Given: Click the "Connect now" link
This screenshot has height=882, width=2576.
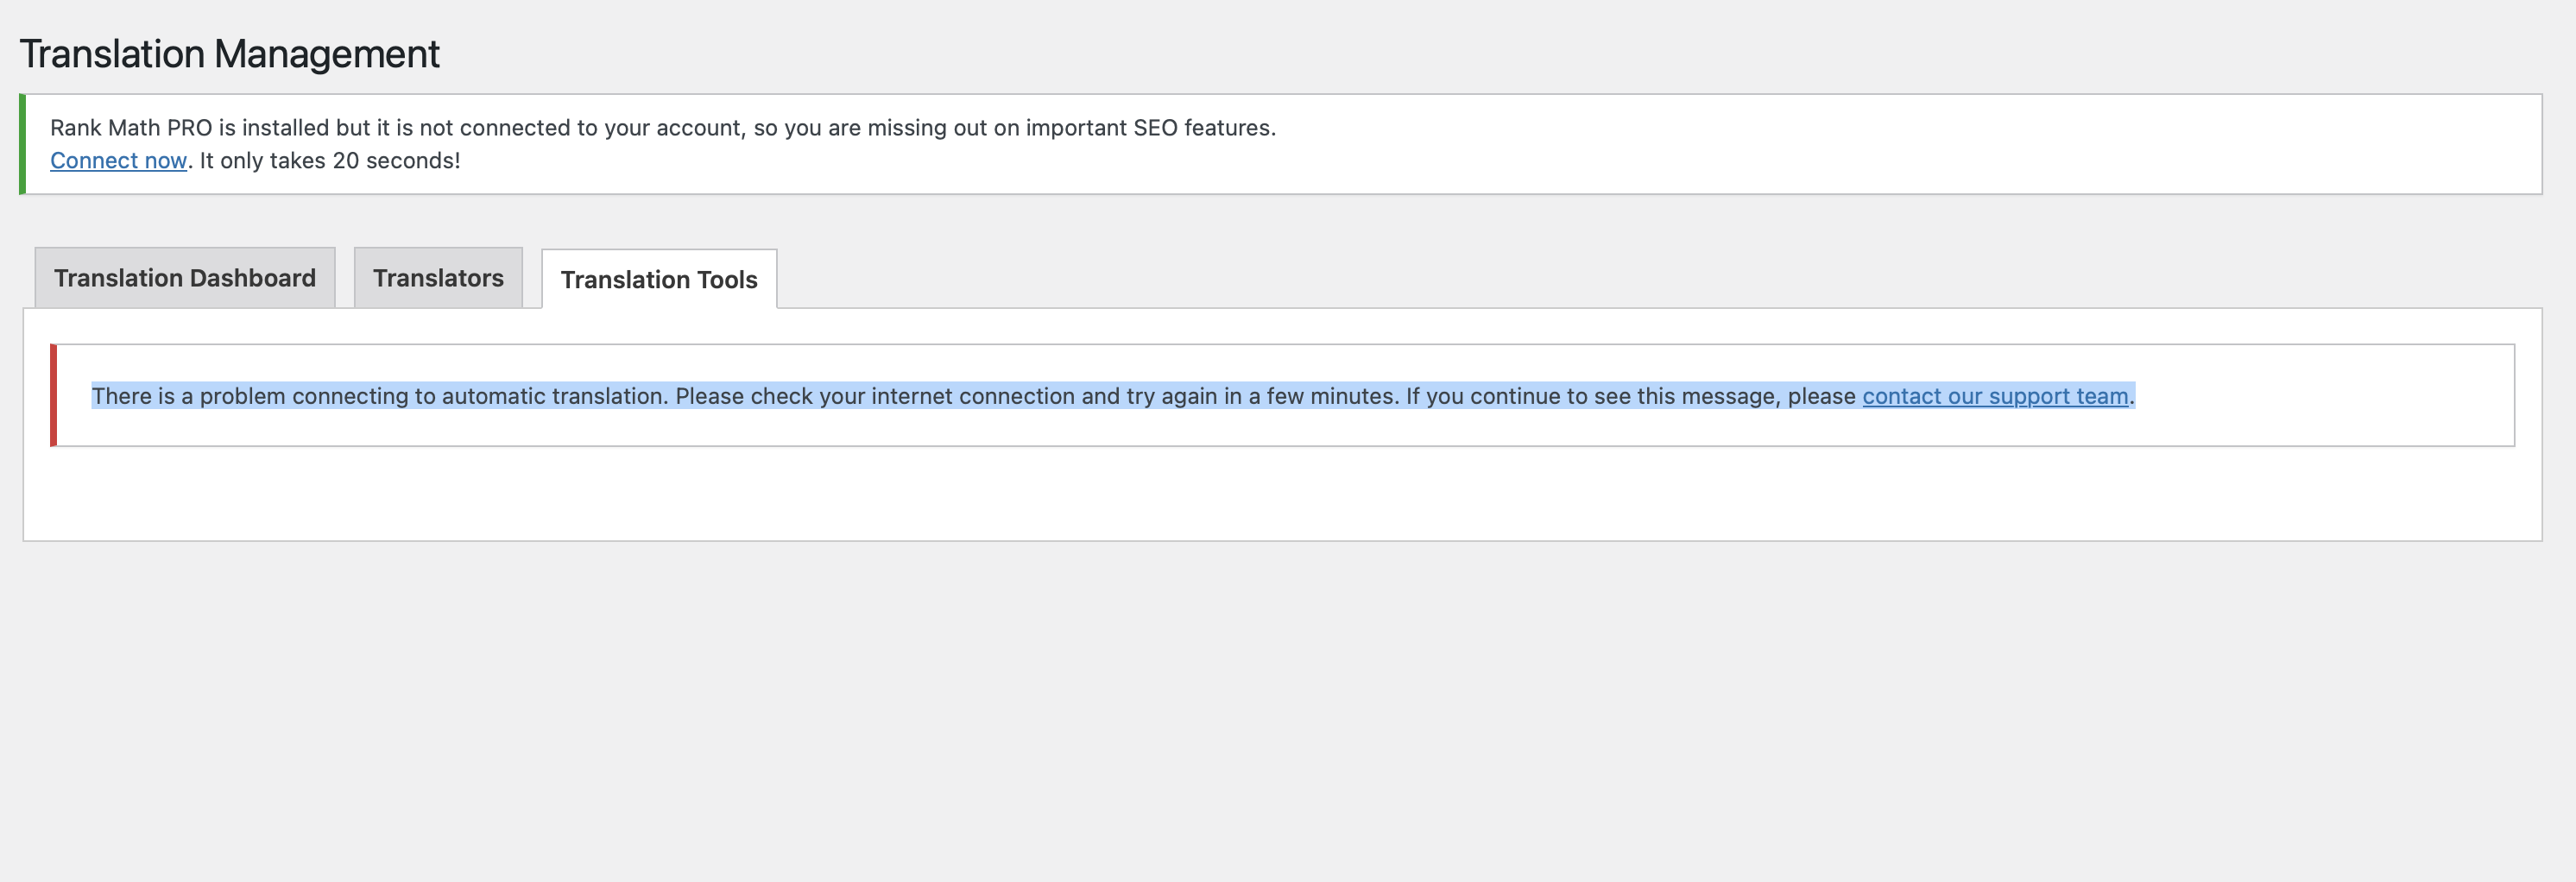Looking at the screenshot, I should (118, 161).
